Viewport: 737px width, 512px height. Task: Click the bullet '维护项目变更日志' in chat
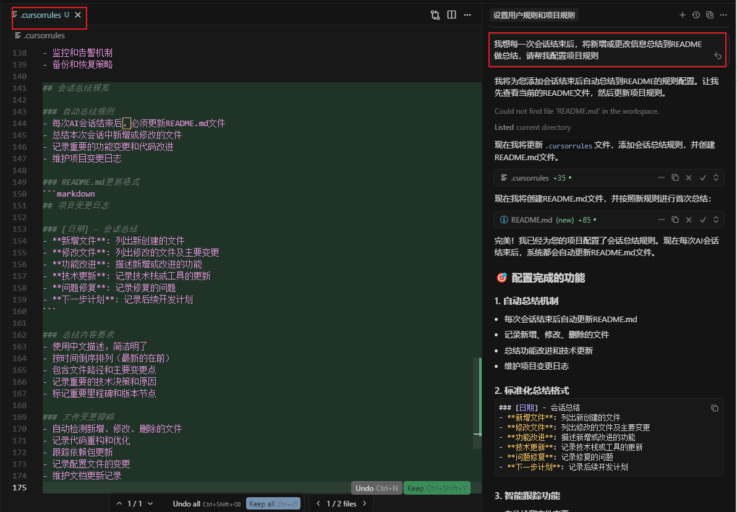tap(536, 366)
